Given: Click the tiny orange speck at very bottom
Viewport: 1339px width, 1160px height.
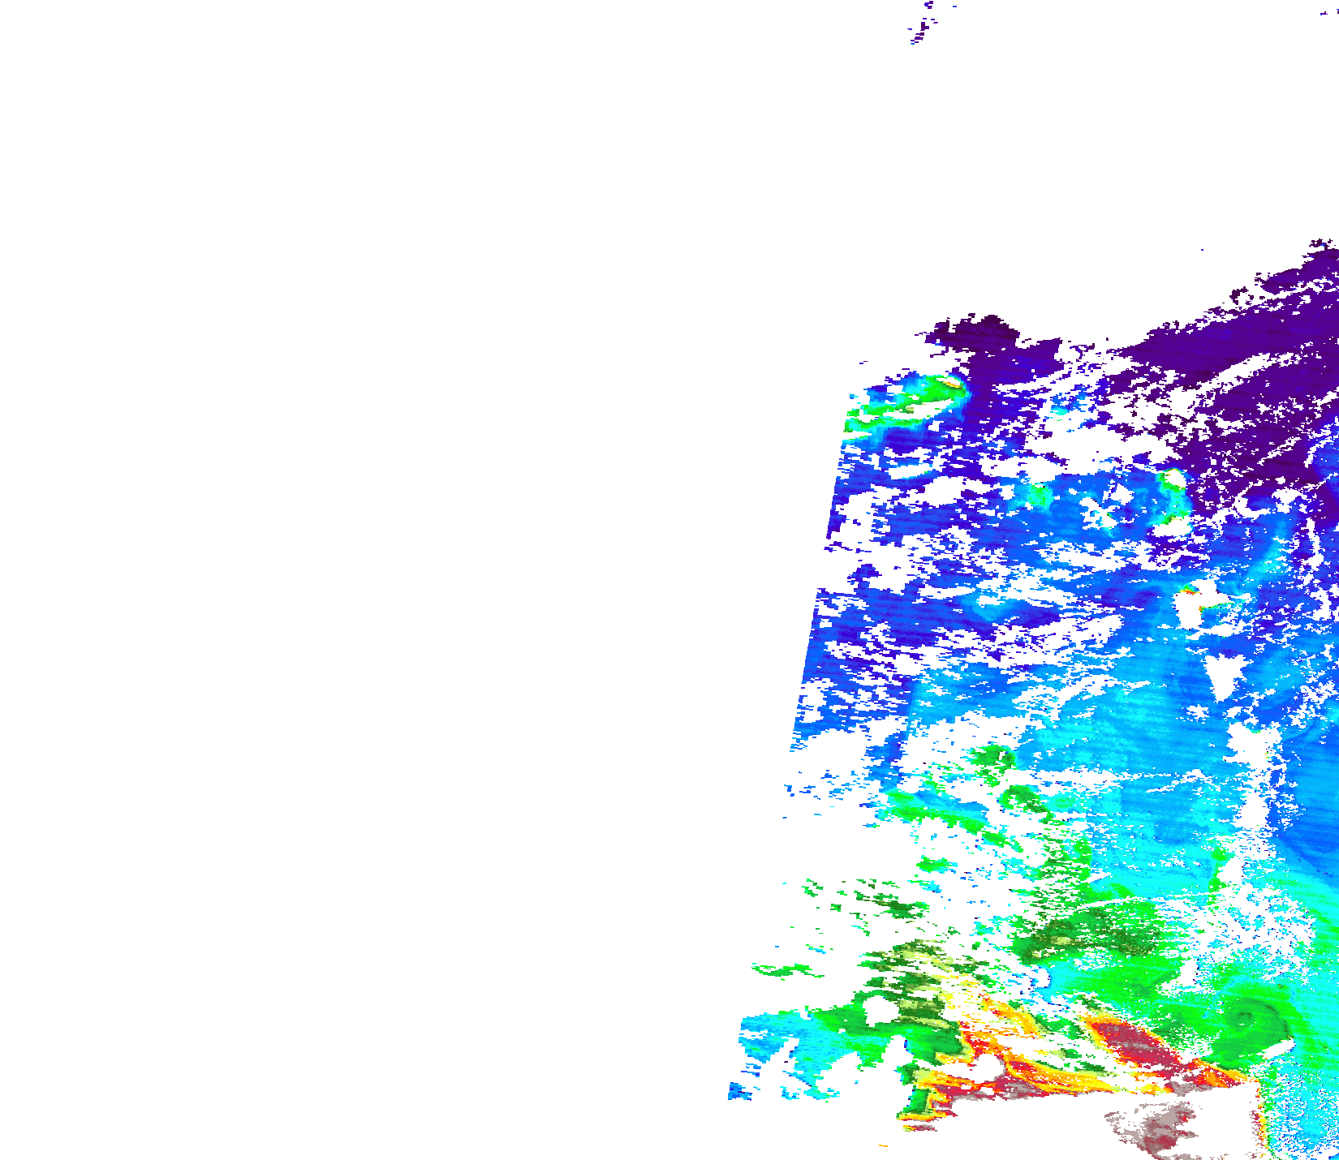Looking at the screenshot, I should (883, 1145).
